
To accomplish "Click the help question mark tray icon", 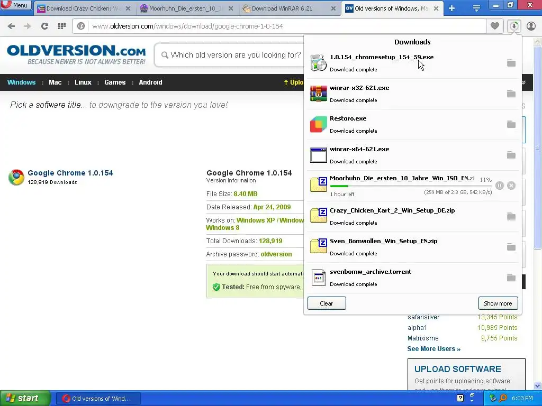I will click(460, 399).
